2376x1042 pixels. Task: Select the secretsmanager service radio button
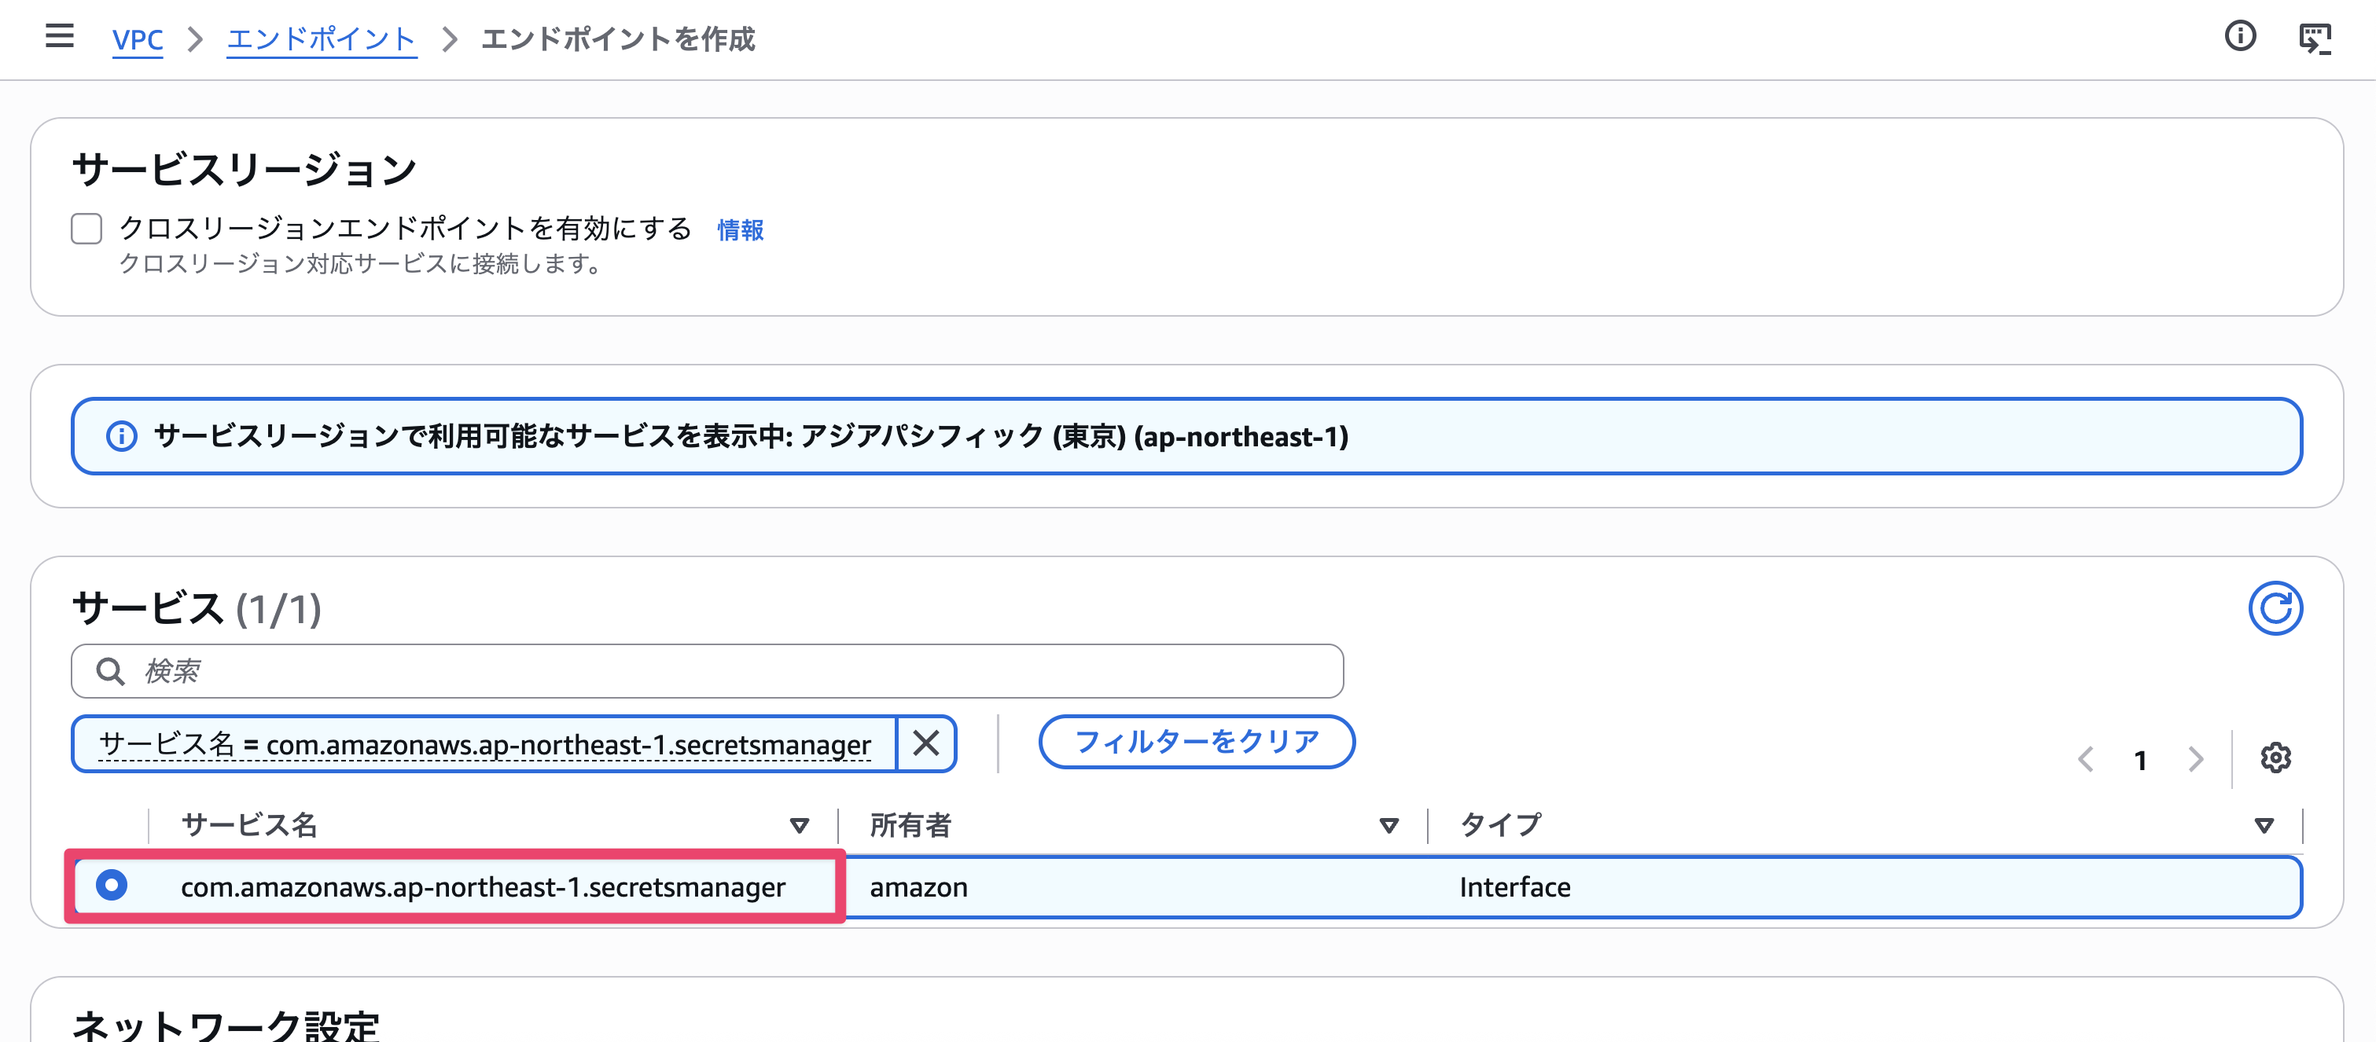coord(112,886)
